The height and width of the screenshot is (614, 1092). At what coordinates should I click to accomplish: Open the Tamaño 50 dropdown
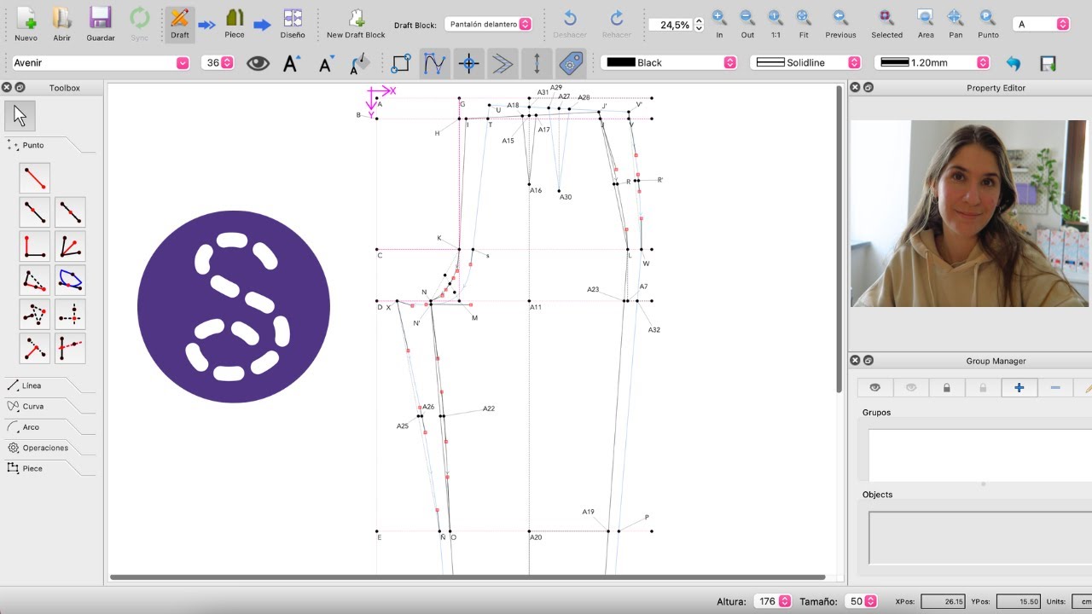861,601
